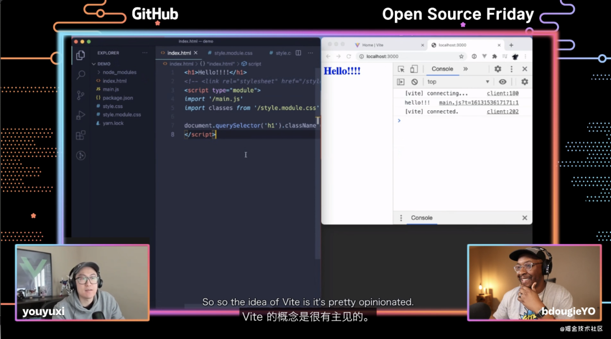Close the index.html editor tab
Image resolution: width=611 pixels, height=339 pixels.
coord(196,53)
